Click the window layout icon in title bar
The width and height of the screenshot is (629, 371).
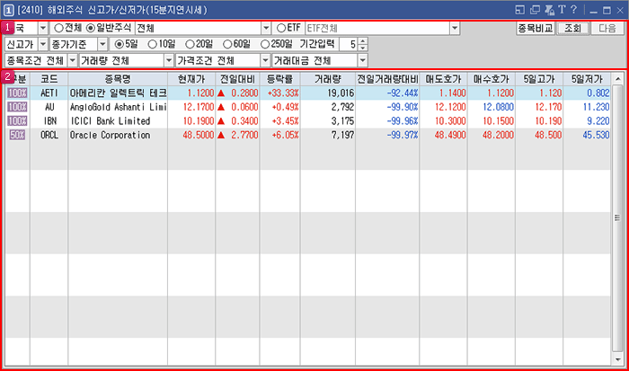pyautogui.click(x=520, y=10)
